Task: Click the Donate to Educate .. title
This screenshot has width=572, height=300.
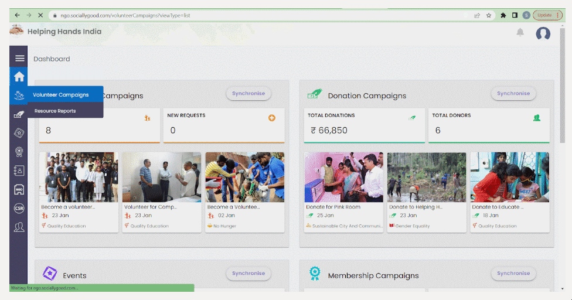Action: click(498, 207)
